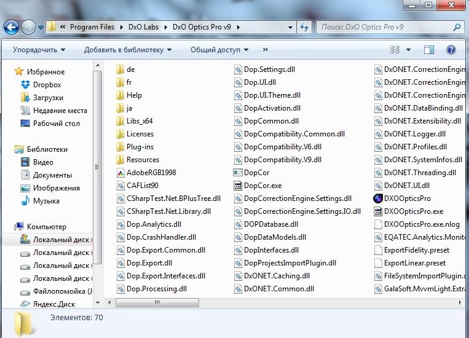
Task: Show more toolbar commands with double chevron
Action: coord(266,50)
